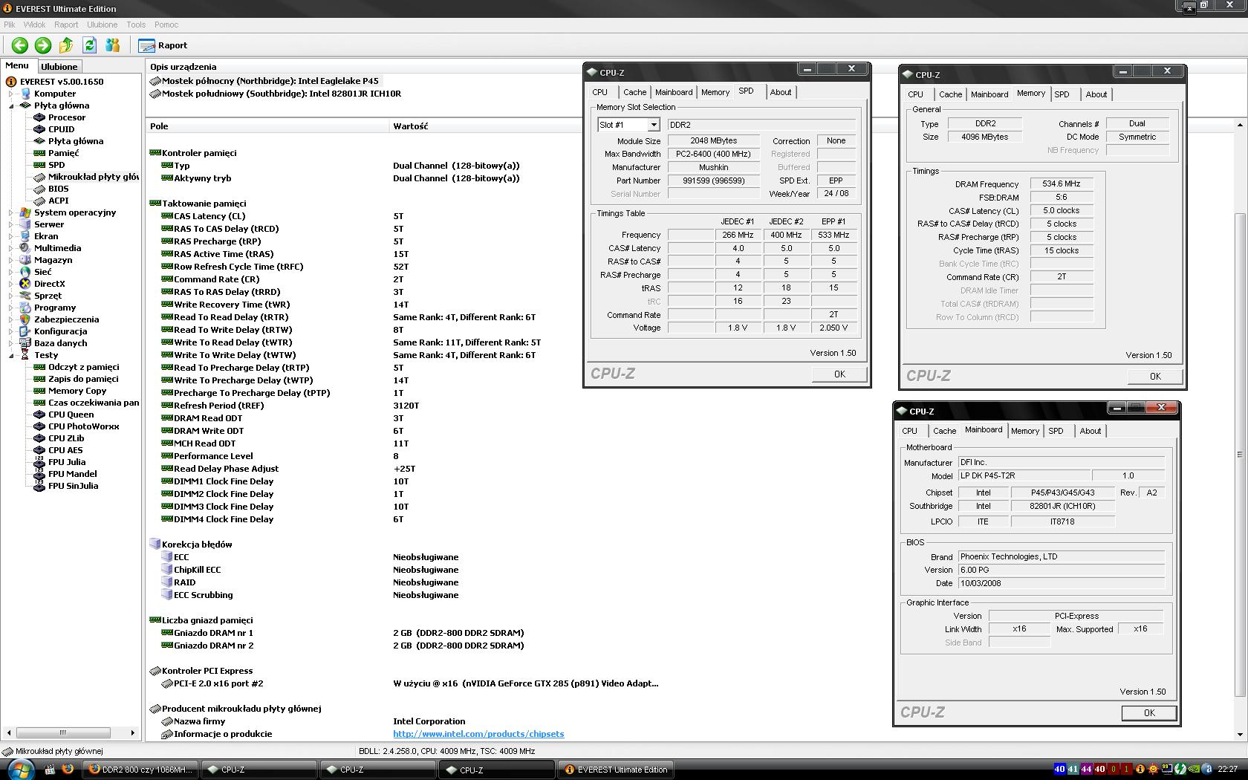Click the system tray clock showing 22:27
1248x780 pixels.
[x=1227, y=770]
